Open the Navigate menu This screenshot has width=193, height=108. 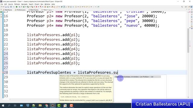(x=24, y=4)
